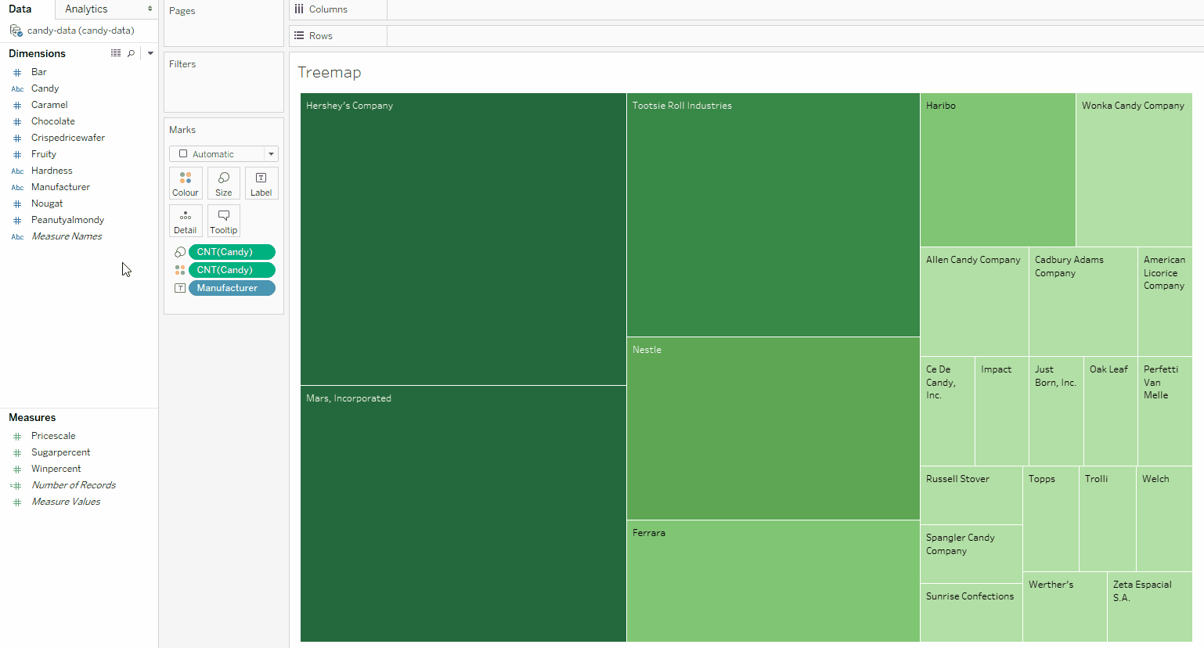Switch to the Data tab

pyautogui.click(x=20, y=9)
